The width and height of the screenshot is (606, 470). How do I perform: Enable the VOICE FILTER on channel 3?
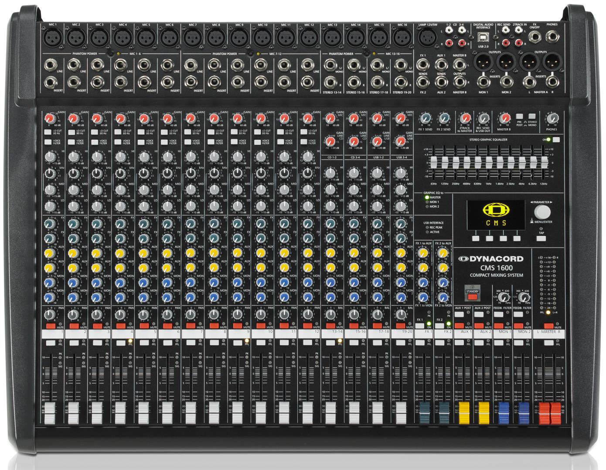[95, 142]
